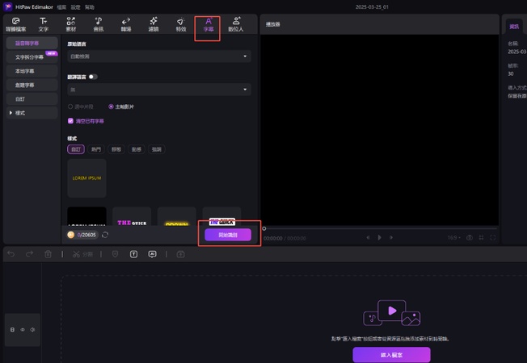
Task: Open the Transitions (轉場) tab
Action: [126, 24]
